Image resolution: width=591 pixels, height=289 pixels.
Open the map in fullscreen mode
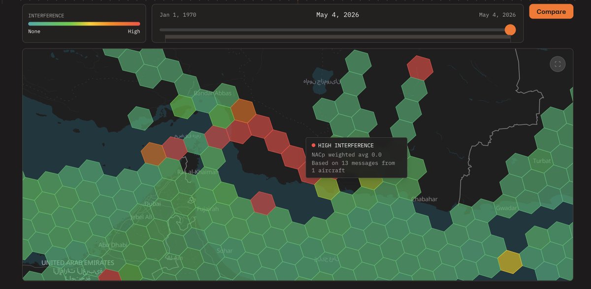click(558, 64)
